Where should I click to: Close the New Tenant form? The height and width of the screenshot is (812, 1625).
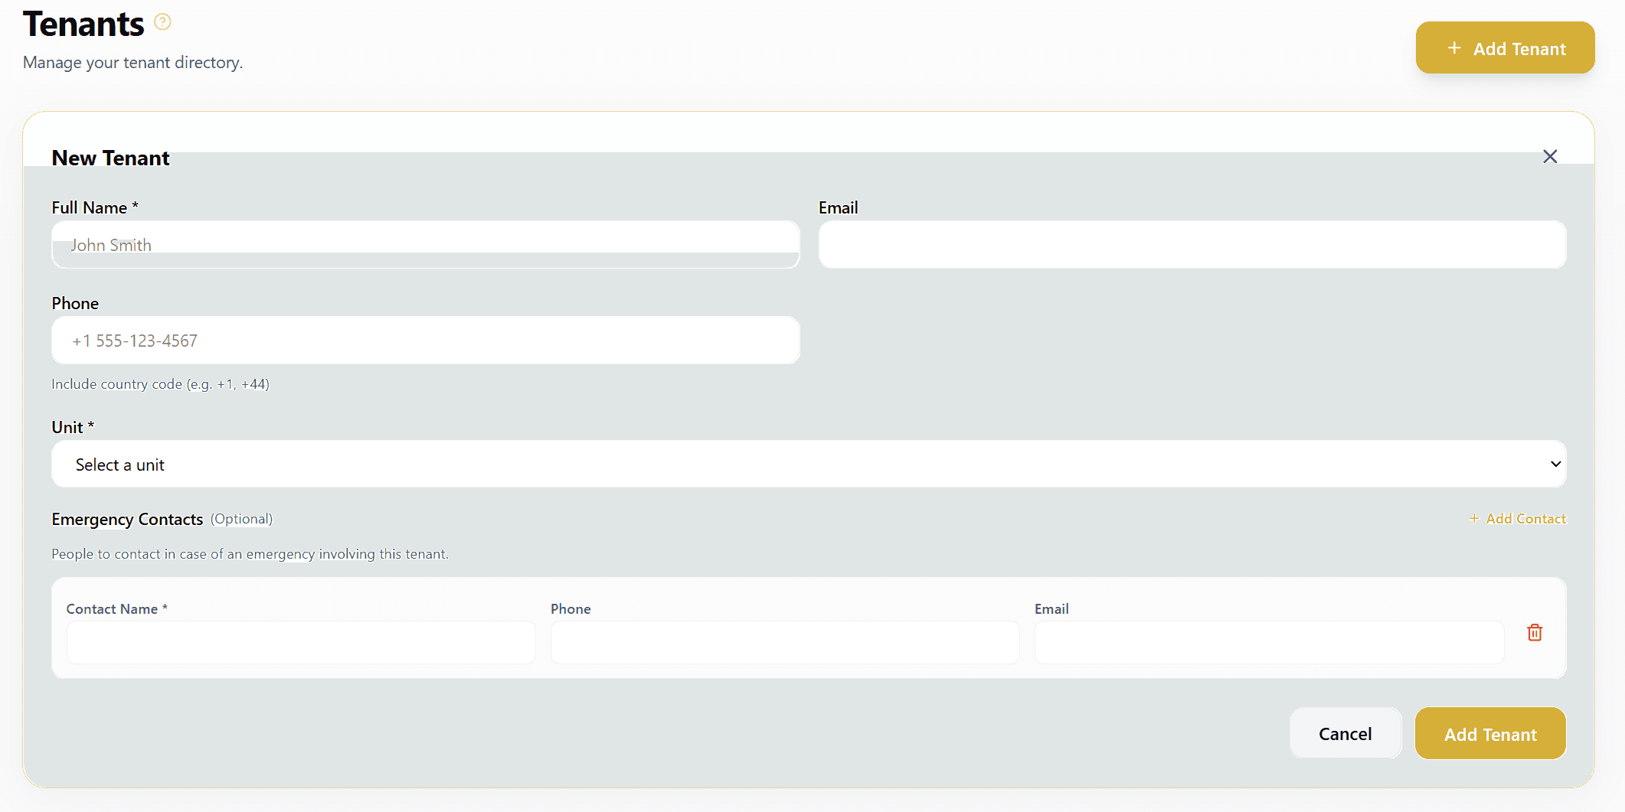[x=1549, y=157]
